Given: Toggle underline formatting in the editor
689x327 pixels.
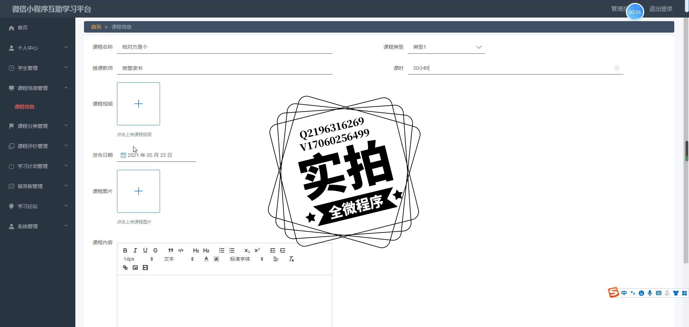Looking at the screenshot, I should (145, 250).
